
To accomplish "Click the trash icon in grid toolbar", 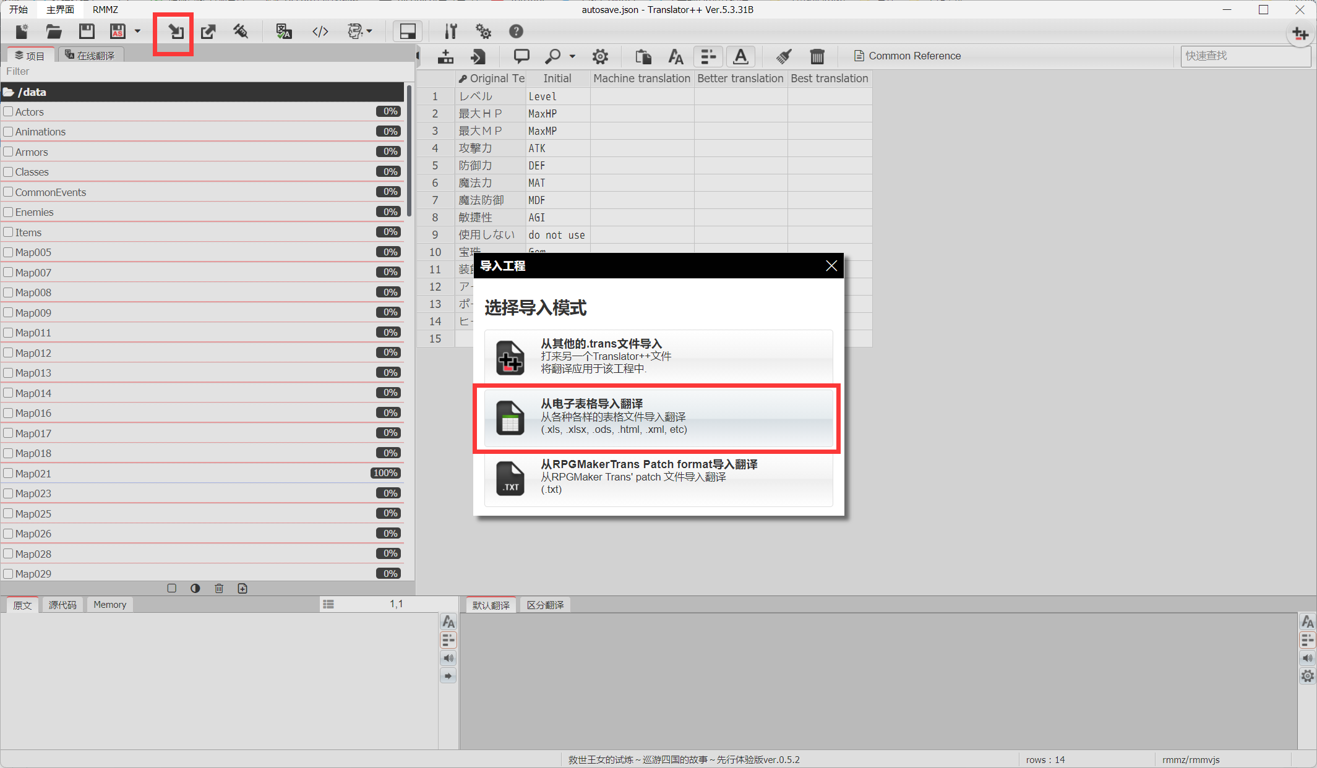I will tap(817, 56).
